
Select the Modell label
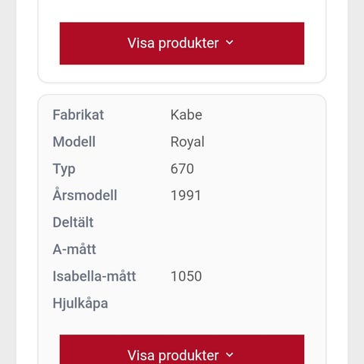click(x=74, y=142)
